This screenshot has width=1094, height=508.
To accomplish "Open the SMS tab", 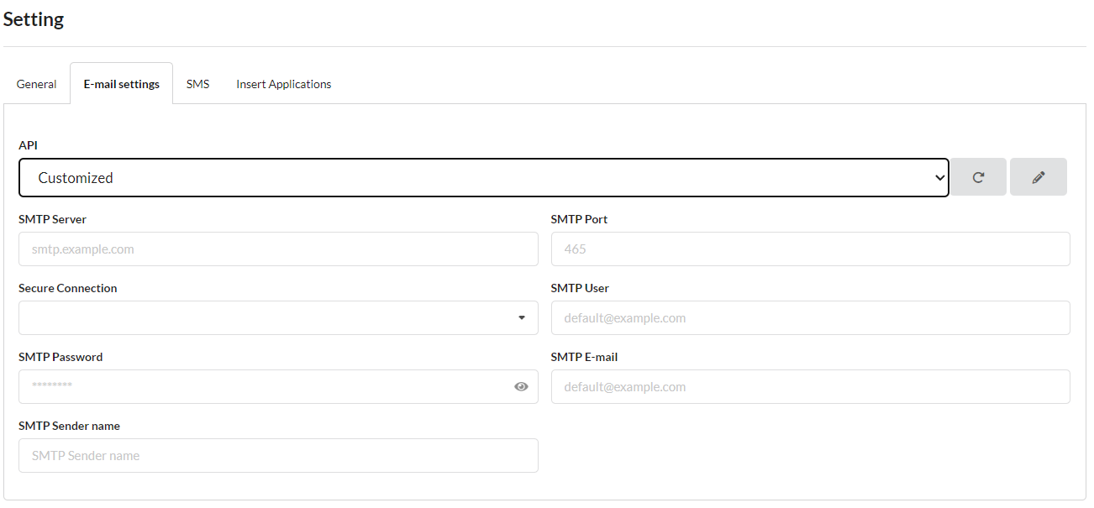I will (x=197, y=83).
